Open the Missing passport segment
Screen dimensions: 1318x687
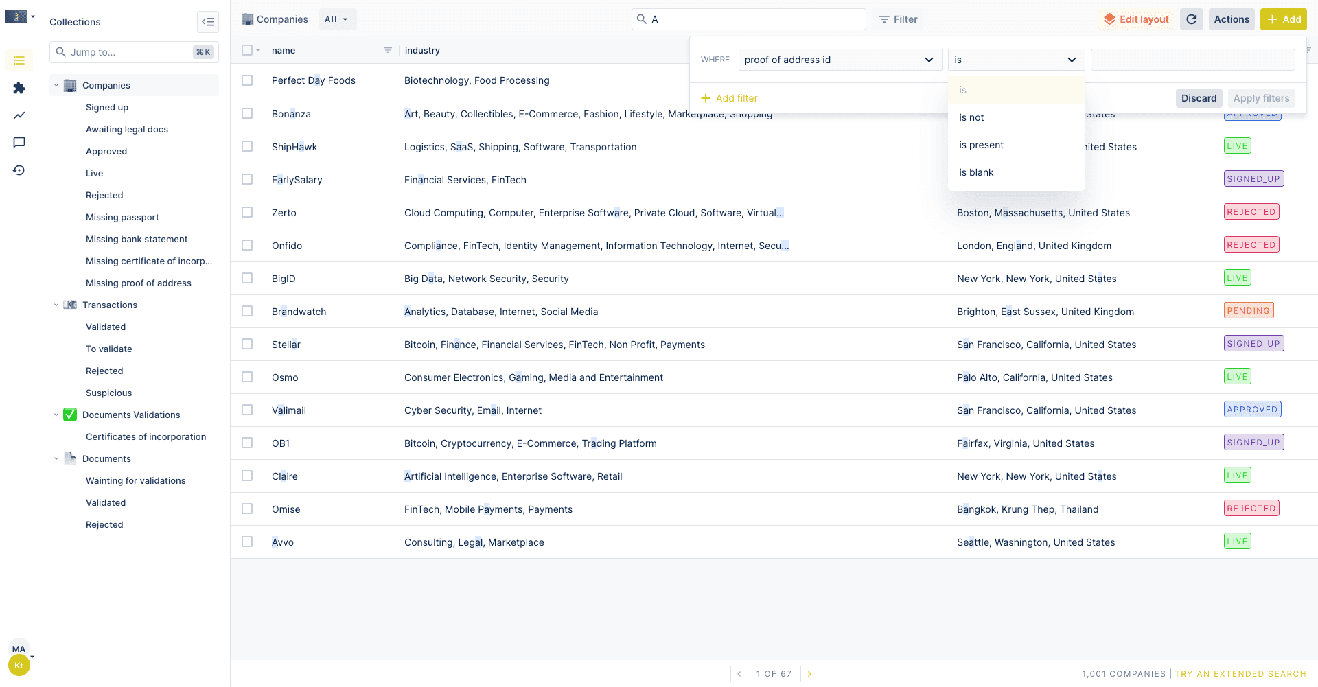(122, 217)
